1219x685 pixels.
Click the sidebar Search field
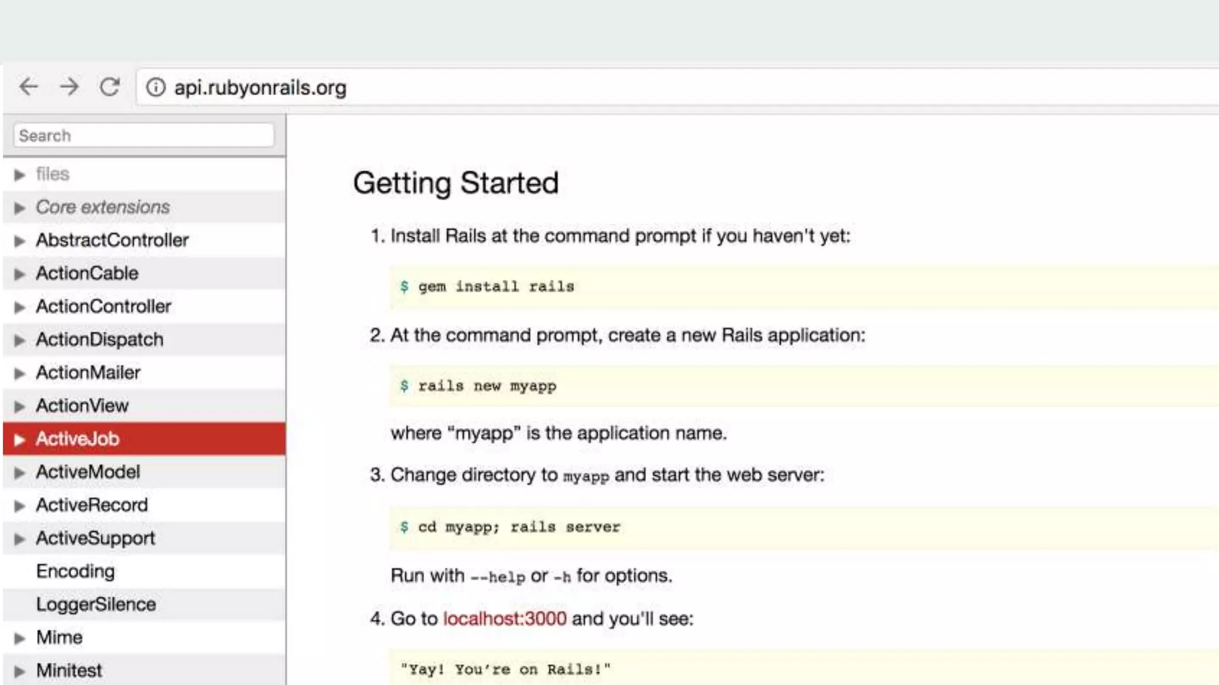(x=143, y=136)
